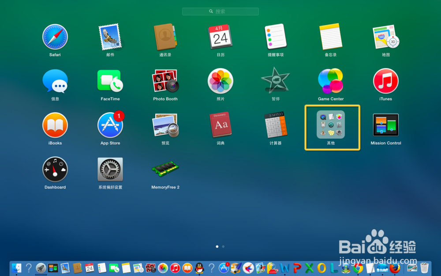Image resolution: width=441 pixels, height=276 pixels.
Task: Open 通讯录 Contacts in the Launchpad grid
Action: pyautogui.click(x=165, y=37)
